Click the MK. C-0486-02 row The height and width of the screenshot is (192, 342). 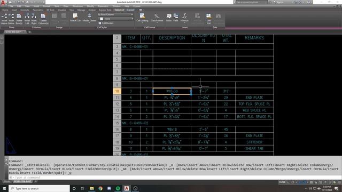point(197,123)
